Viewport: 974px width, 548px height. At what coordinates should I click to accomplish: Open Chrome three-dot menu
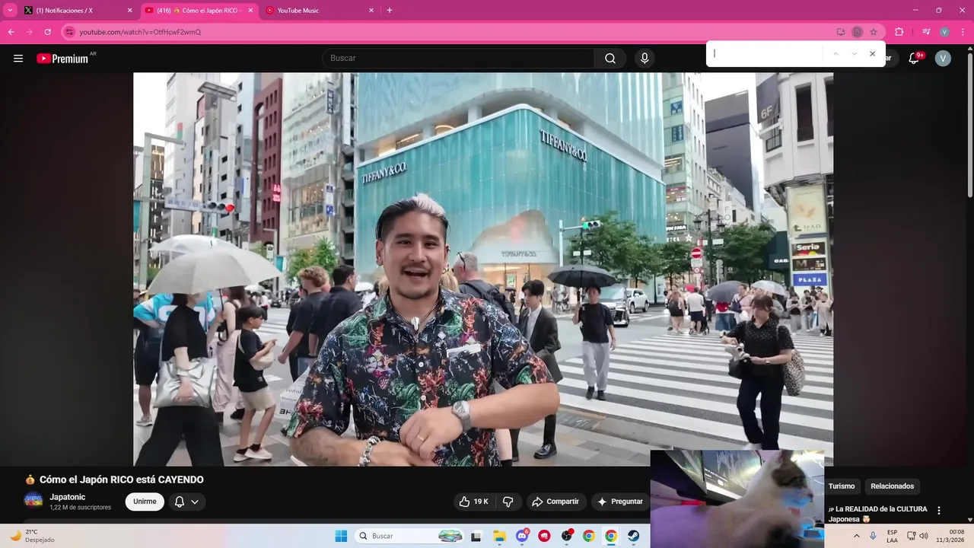click(x=963, y=32)
